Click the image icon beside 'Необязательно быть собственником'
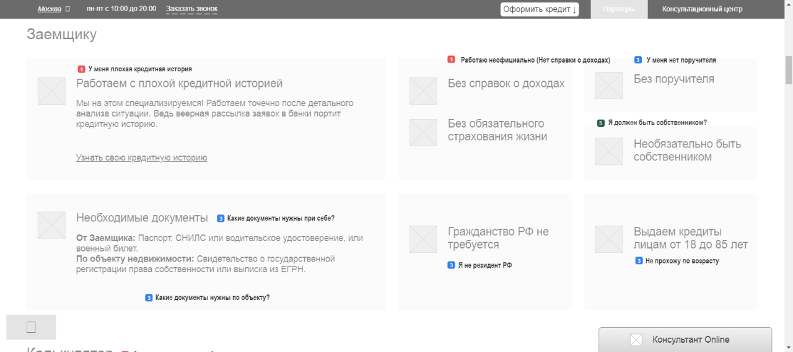 click(x=609, y=151)
